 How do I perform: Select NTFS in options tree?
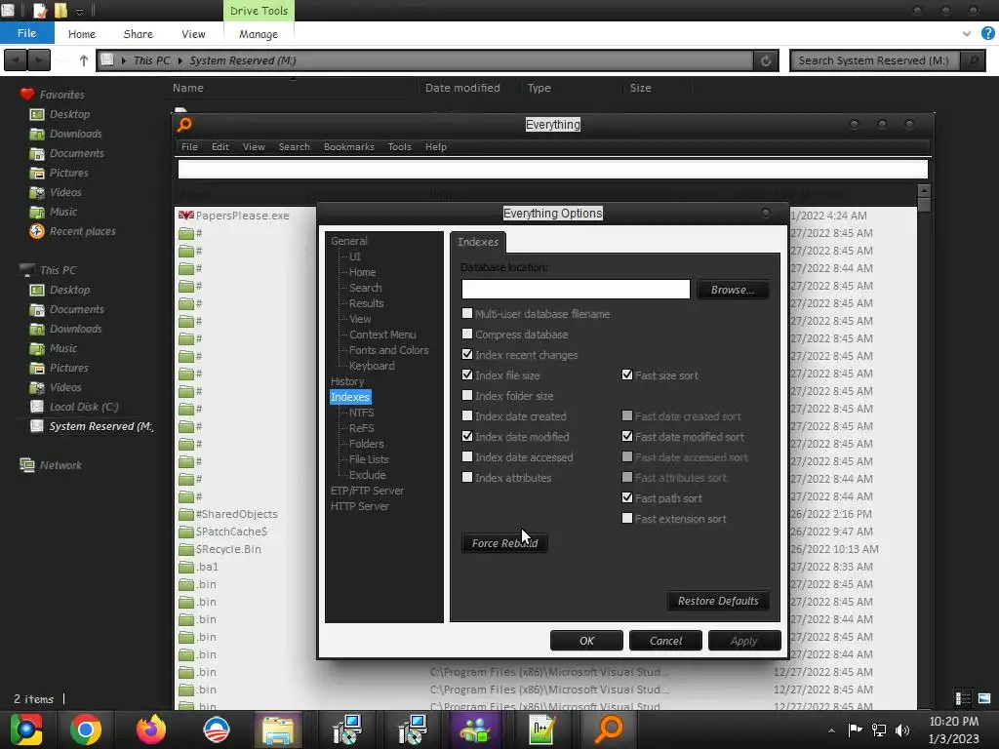tap(361, 413)
